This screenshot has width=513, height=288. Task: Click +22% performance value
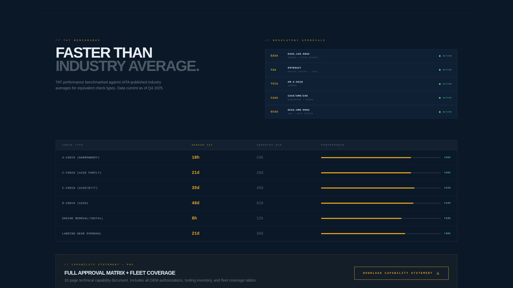[447, 188]
